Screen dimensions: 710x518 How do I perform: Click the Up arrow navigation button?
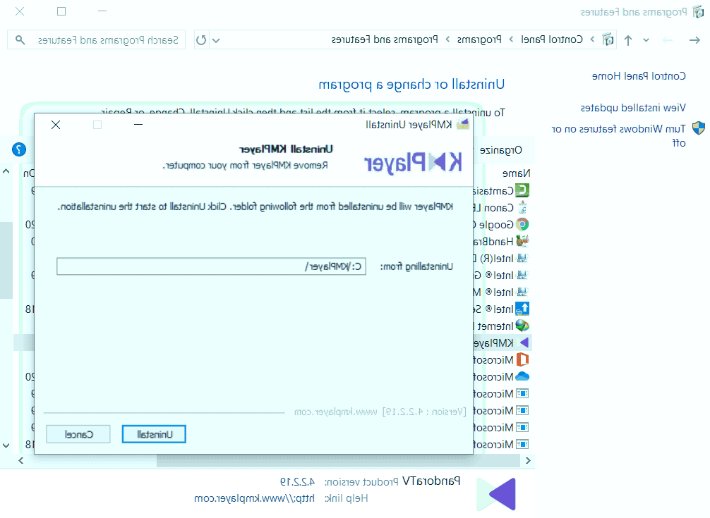pyautogui.click(x=627, y=40)
